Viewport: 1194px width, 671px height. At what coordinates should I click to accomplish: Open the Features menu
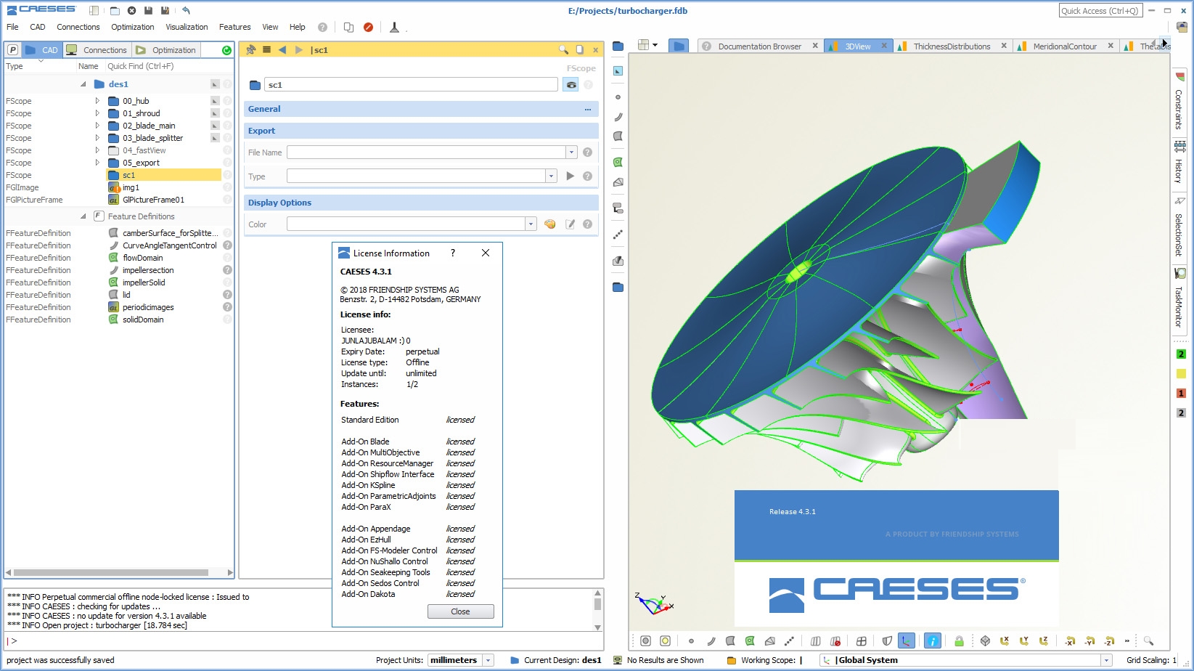tap(235, 27)
